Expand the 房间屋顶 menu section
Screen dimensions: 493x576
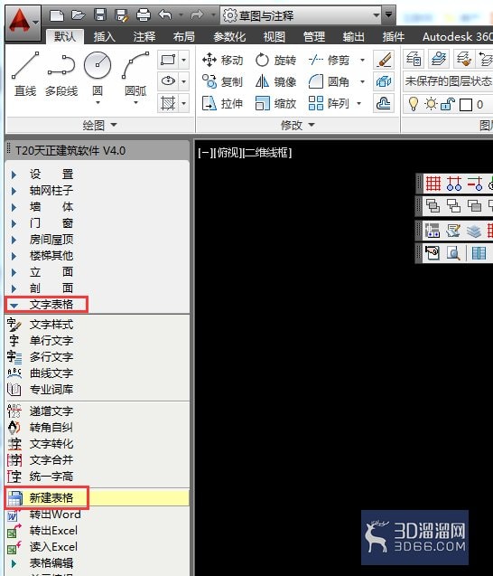14,240
